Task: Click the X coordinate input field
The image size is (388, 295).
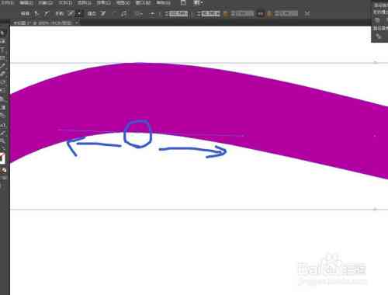Action: click(178, 14)
